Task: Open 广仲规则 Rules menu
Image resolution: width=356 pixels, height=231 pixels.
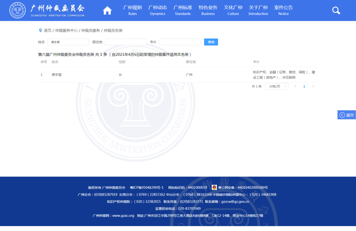Action: point(133,11)
